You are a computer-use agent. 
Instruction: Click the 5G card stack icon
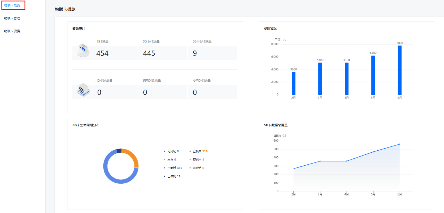[83, 51]
